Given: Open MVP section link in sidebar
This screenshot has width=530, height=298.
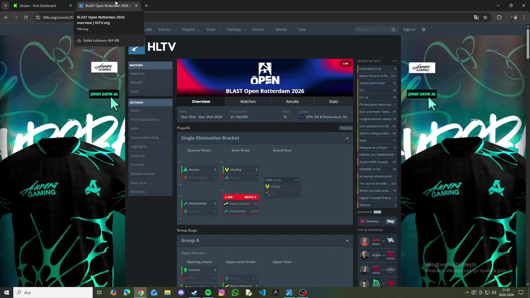Looking at the screenshot, I should pyautogui.click(x=134, y=129).
